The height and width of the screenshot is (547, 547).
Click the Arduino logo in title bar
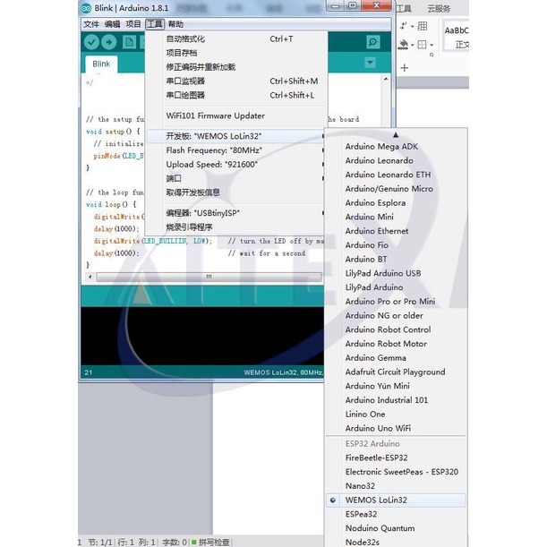tap(86, 8)
